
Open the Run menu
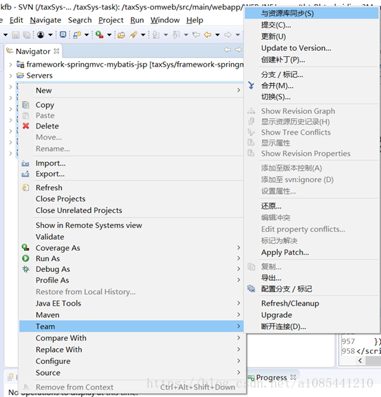pyautogui.click(x=137, y=20)
